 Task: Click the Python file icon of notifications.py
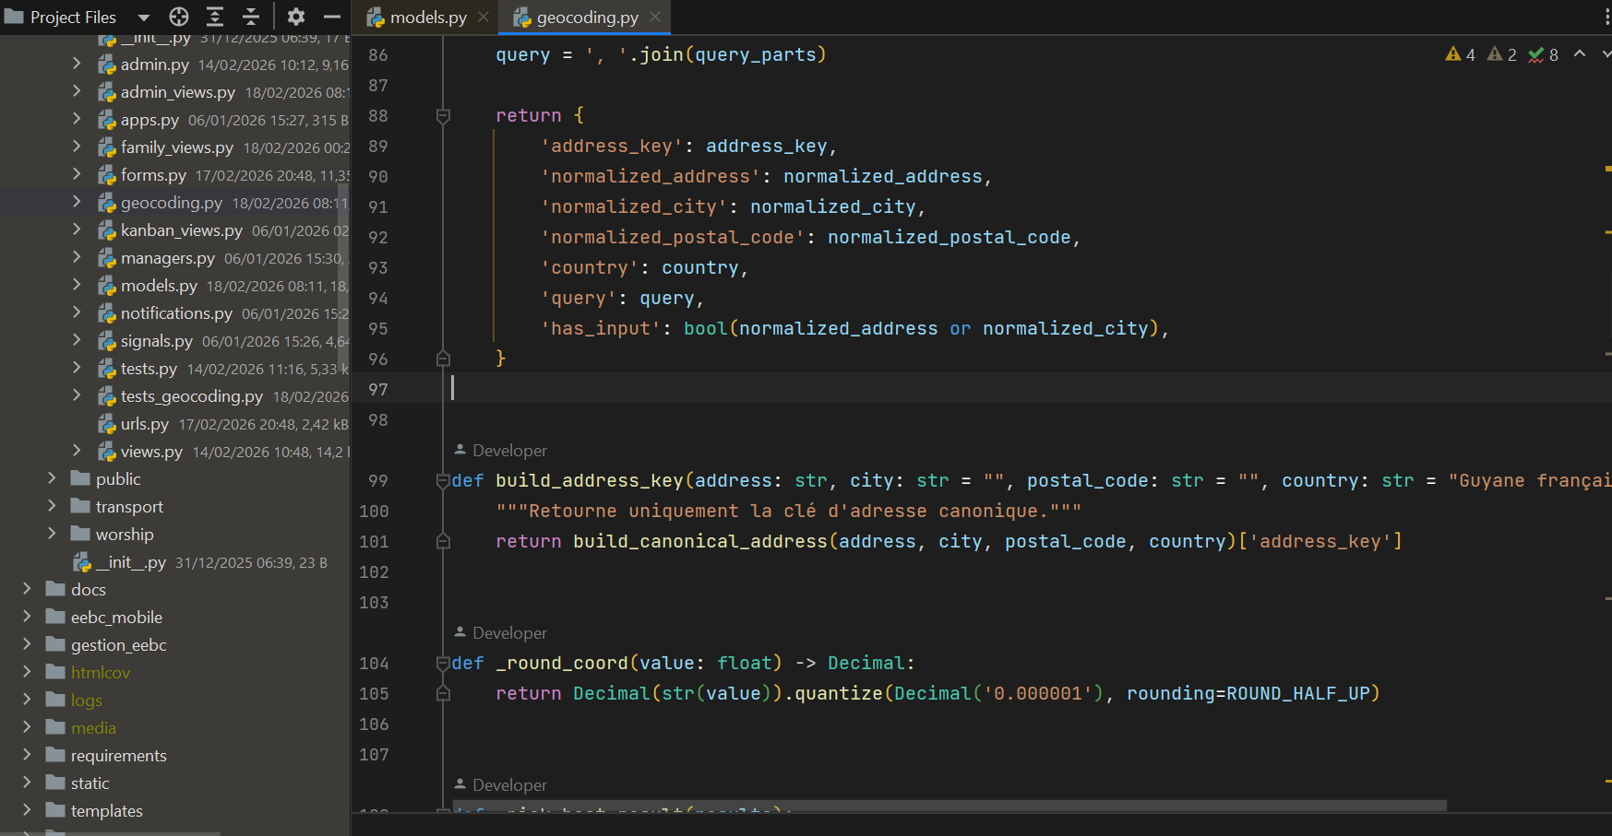point(107,313)
